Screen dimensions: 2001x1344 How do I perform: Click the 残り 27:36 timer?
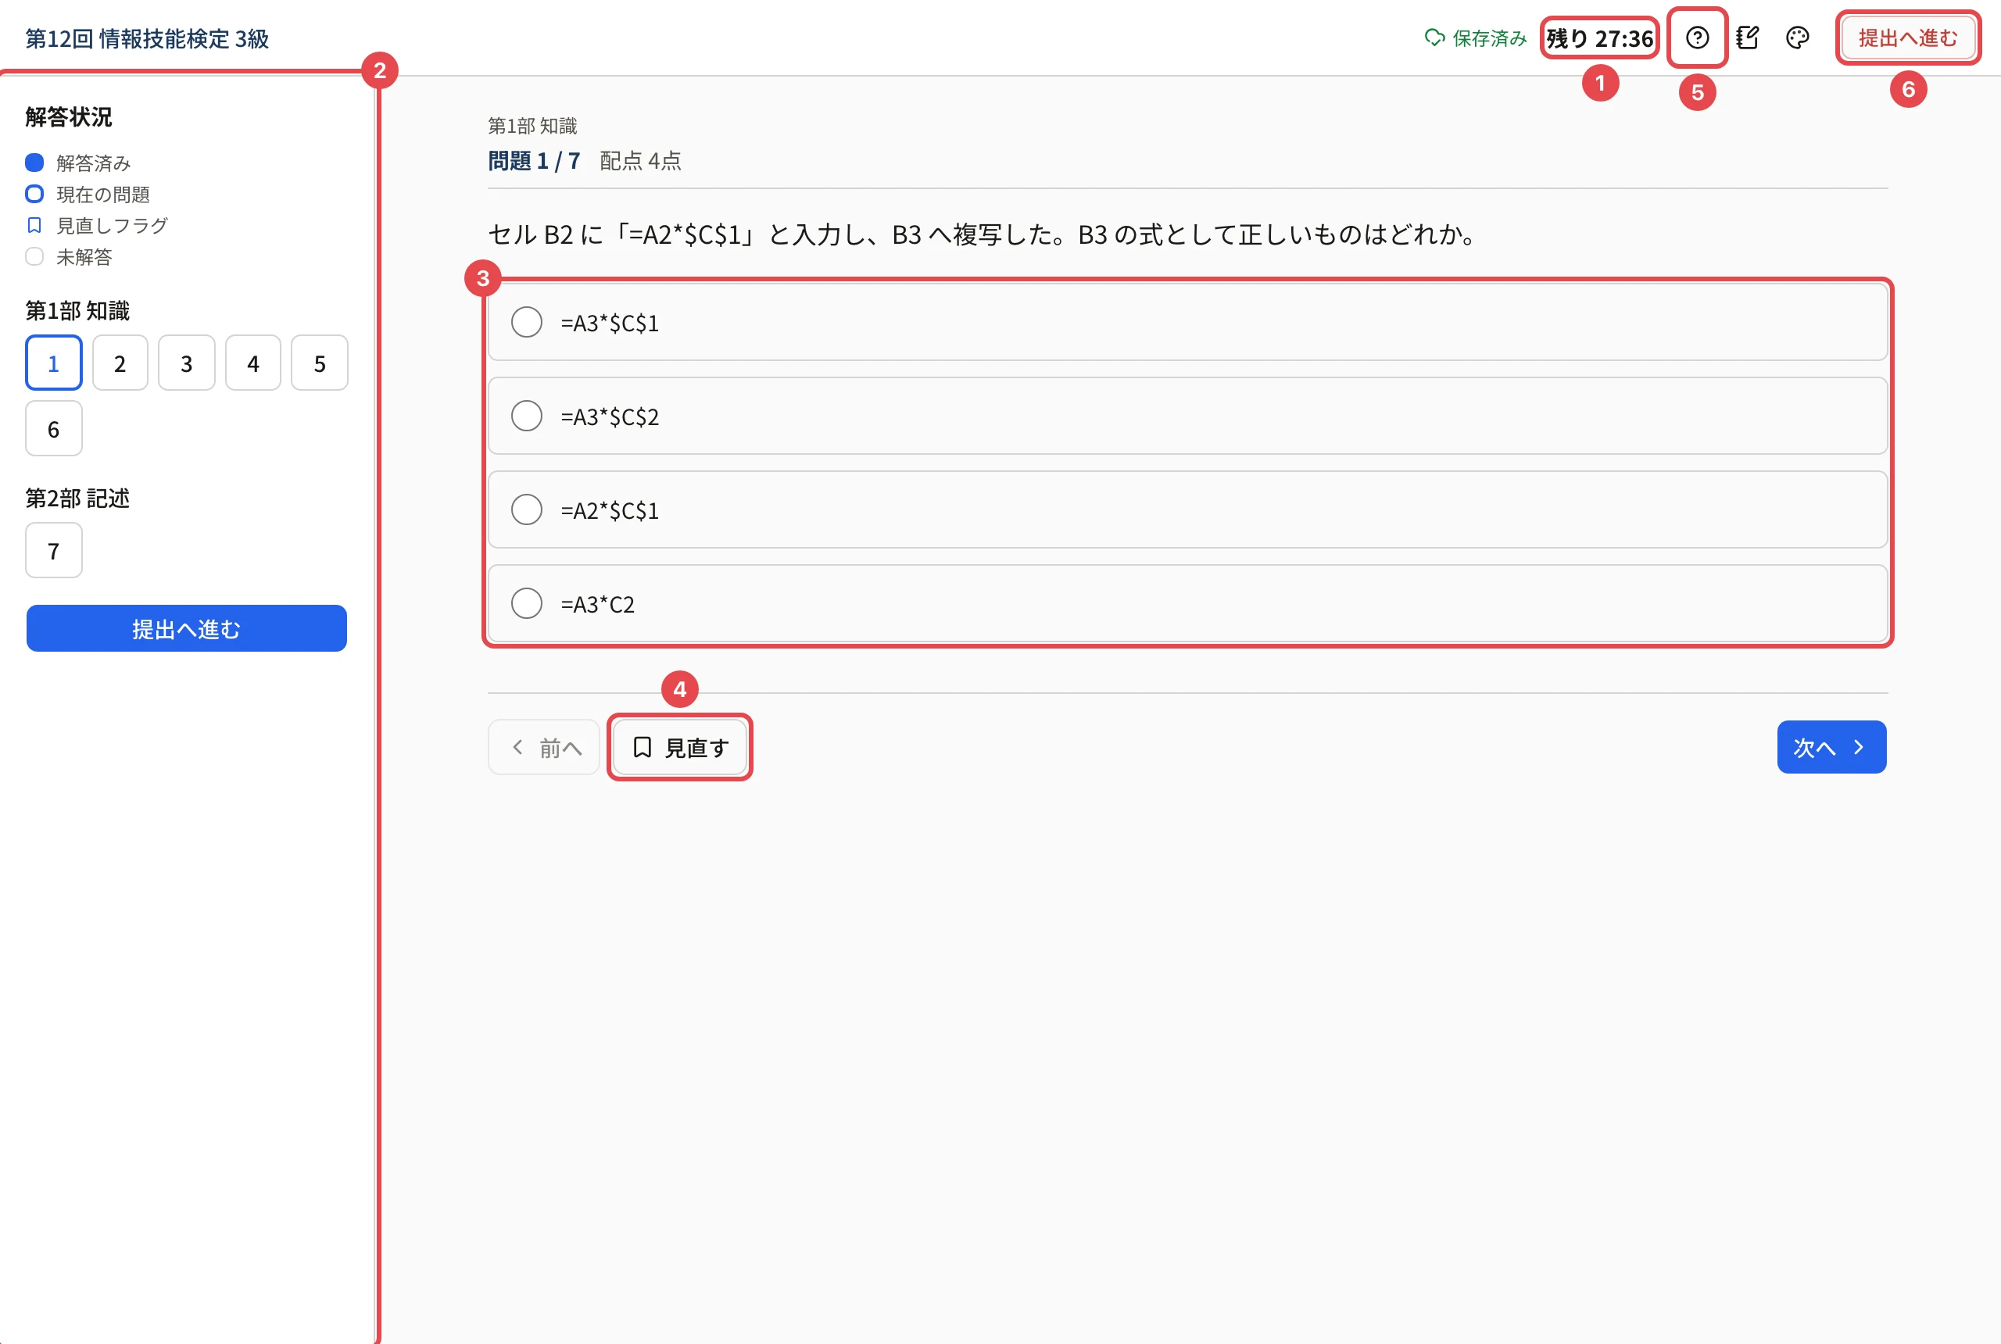coord(1600,38)
